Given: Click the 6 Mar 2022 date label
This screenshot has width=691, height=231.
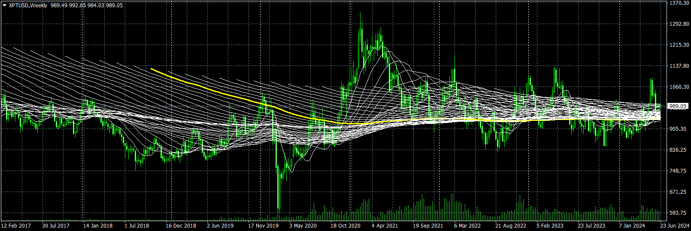Looking at the screenshot, I should coord(467,225).
